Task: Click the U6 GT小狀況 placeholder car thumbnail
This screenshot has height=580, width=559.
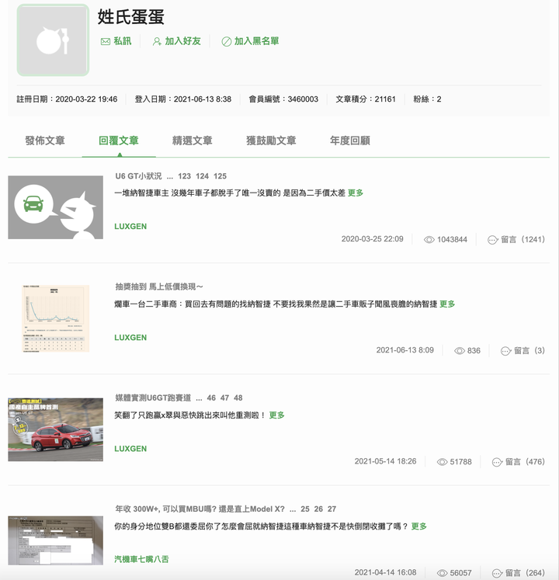Action: point(55,207)
